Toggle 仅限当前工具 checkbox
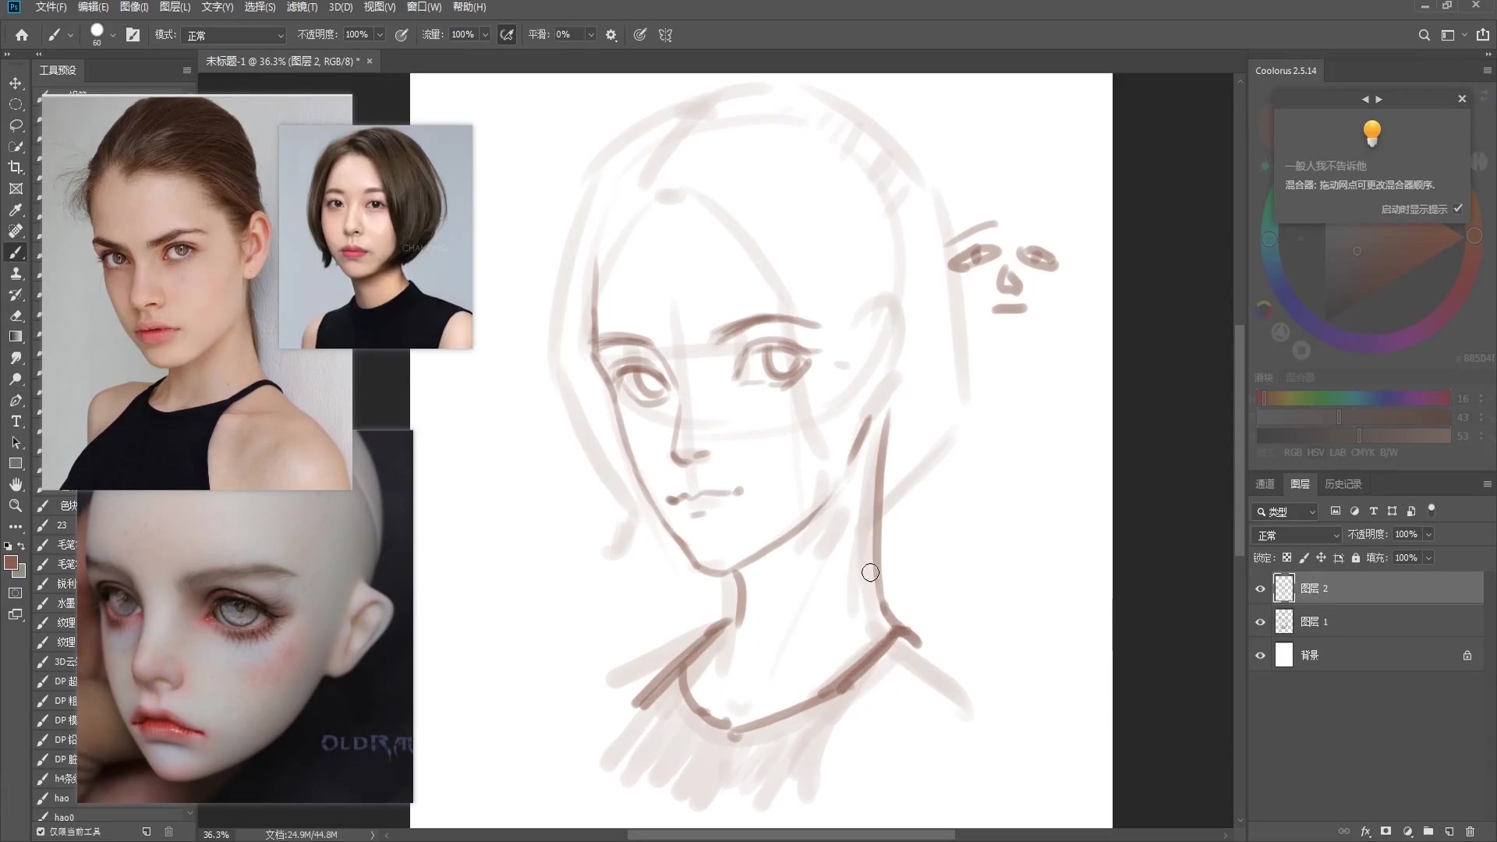Viewport: 1497px width, 842px height. [x=41, y=831]
